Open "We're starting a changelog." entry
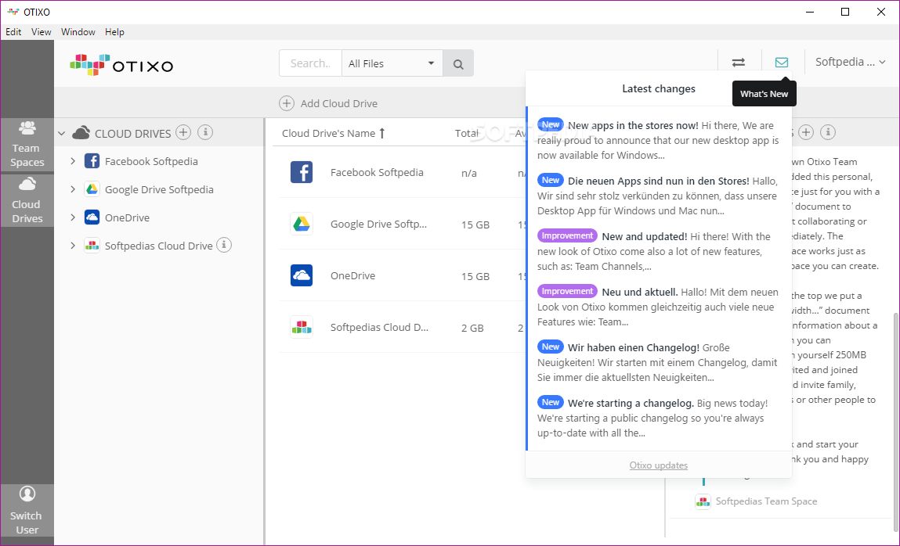900x546 pixels. coord(658,418)
